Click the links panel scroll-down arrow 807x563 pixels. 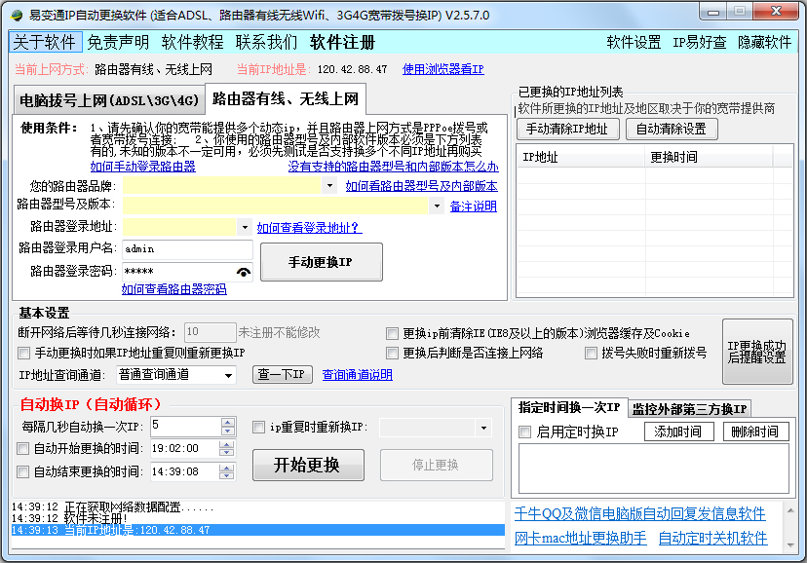[790, 545]
